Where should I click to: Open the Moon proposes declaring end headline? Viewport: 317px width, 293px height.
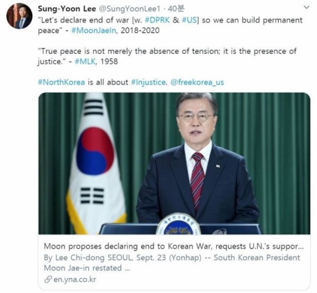174,247
